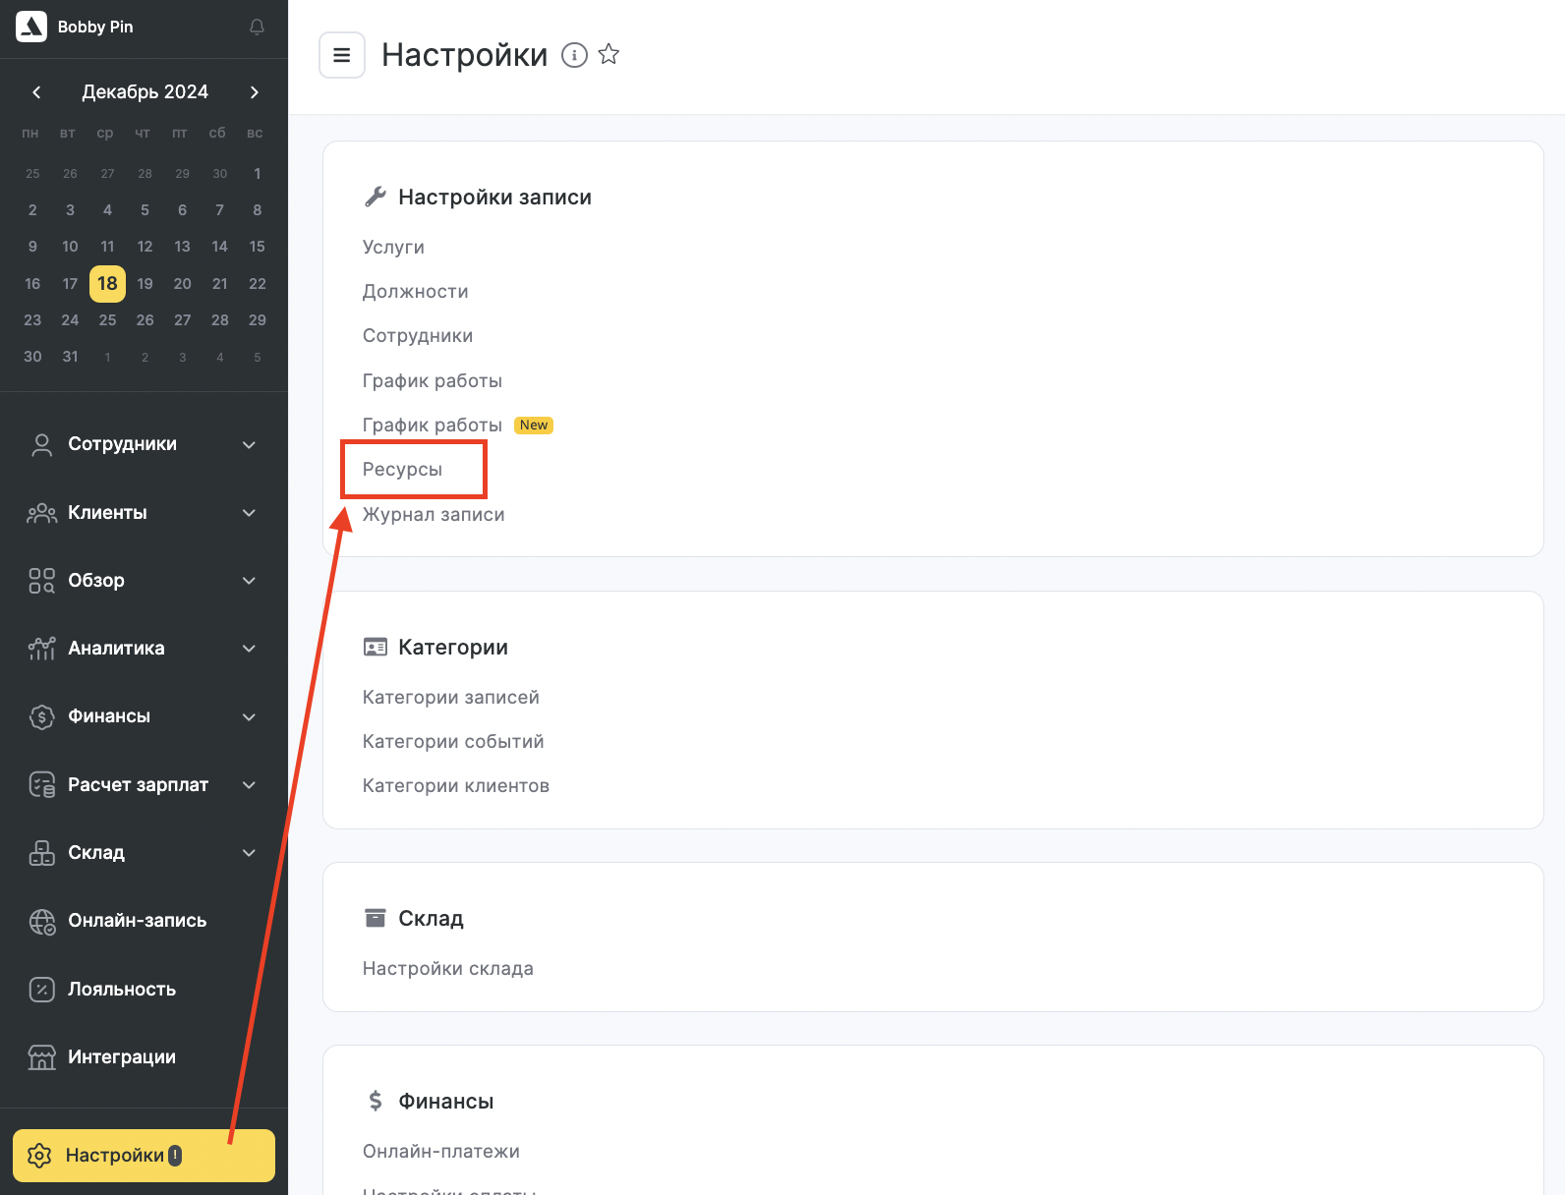This screenshot has height=1195, width=1565.
Task: Click the alert badge on Настройки button
Action: [x=175, y=1156]
